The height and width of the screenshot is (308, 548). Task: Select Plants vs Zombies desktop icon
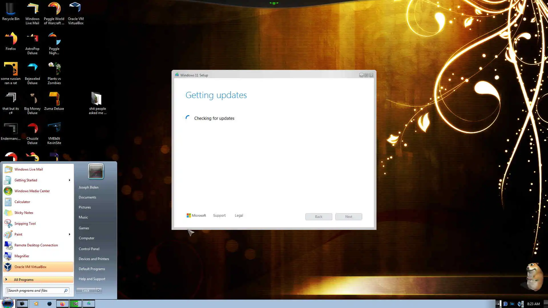54,73
